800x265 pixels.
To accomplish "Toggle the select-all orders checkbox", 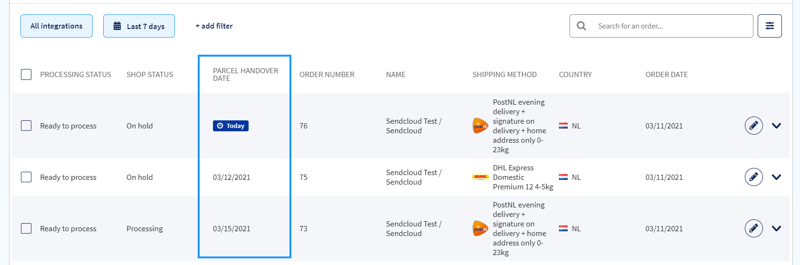I will (x=26, y=74).
